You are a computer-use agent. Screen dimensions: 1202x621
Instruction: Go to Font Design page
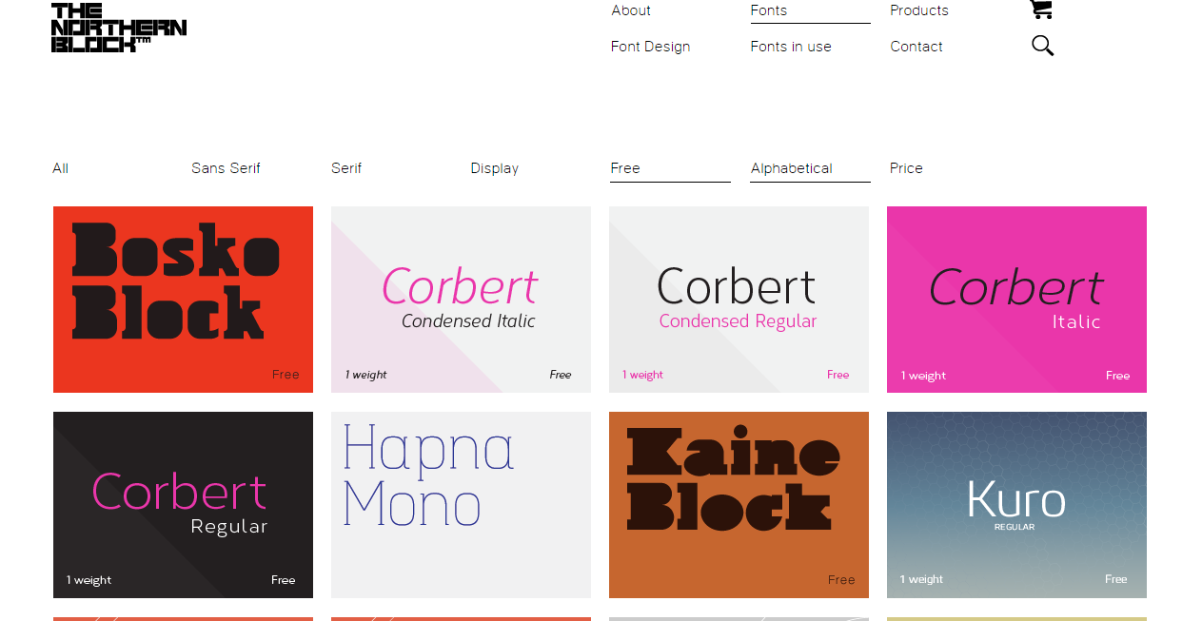coord(651,47)
